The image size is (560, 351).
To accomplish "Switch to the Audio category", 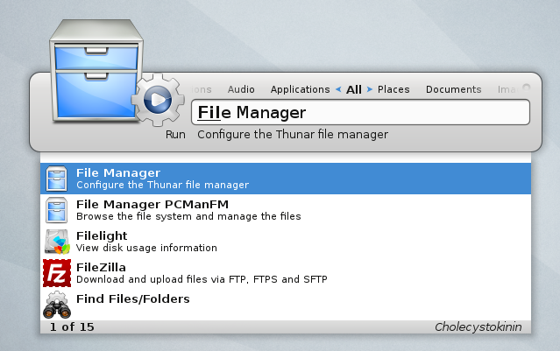I will [241, 89].
